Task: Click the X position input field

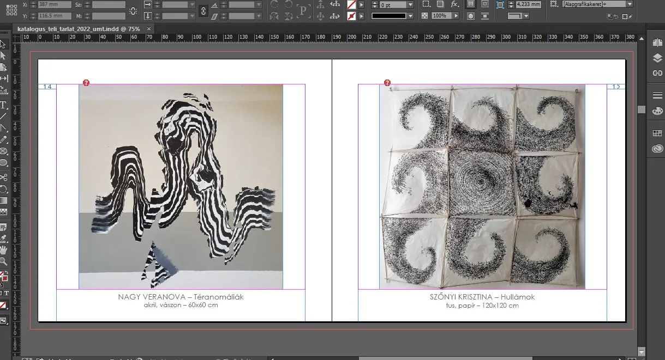Action: [55, 4]
